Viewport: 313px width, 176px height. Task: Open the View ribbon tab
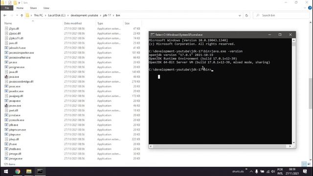[x=46, y=8]
